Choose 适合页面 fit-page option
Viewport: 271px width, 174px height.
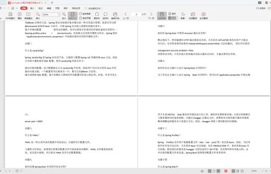(85, 18)
